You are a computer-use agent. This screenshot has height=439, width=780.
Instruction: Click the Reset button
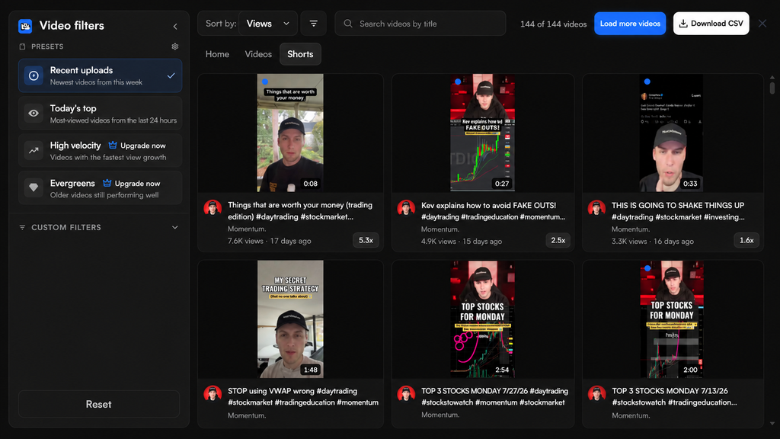tap(98, 404)
